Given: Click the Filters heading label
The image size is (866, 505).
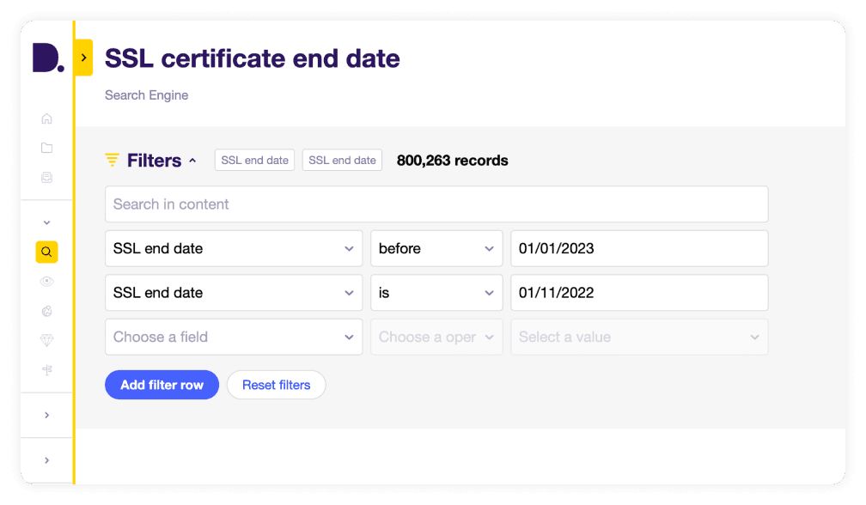Looking at the screenshot, I should coord(154,161).
